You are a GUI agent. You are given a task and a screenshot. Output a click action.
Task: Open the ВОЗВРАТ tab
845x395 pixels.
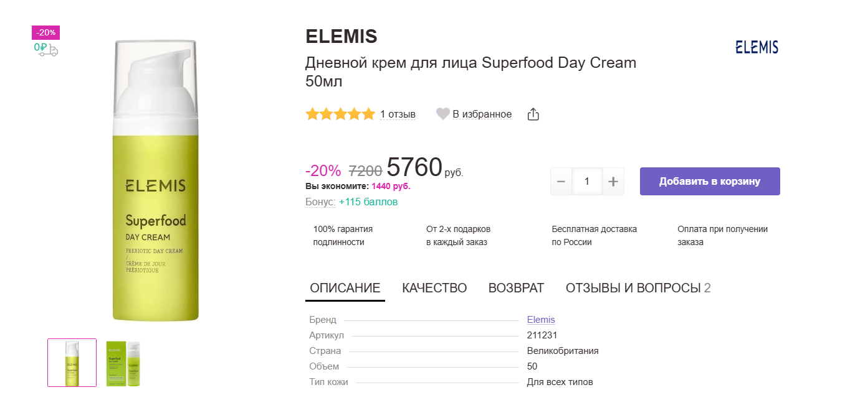[x=516, y=288]
